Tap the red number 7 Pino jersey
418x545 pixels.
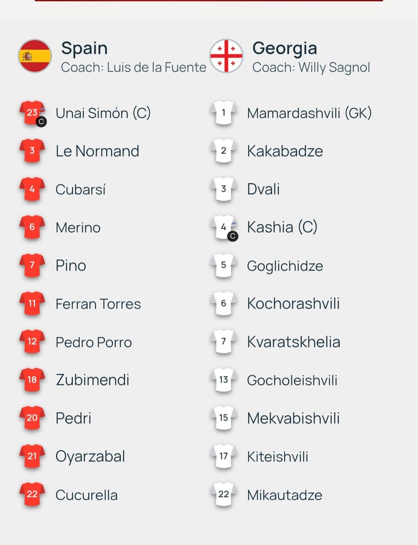click(32, 266)
